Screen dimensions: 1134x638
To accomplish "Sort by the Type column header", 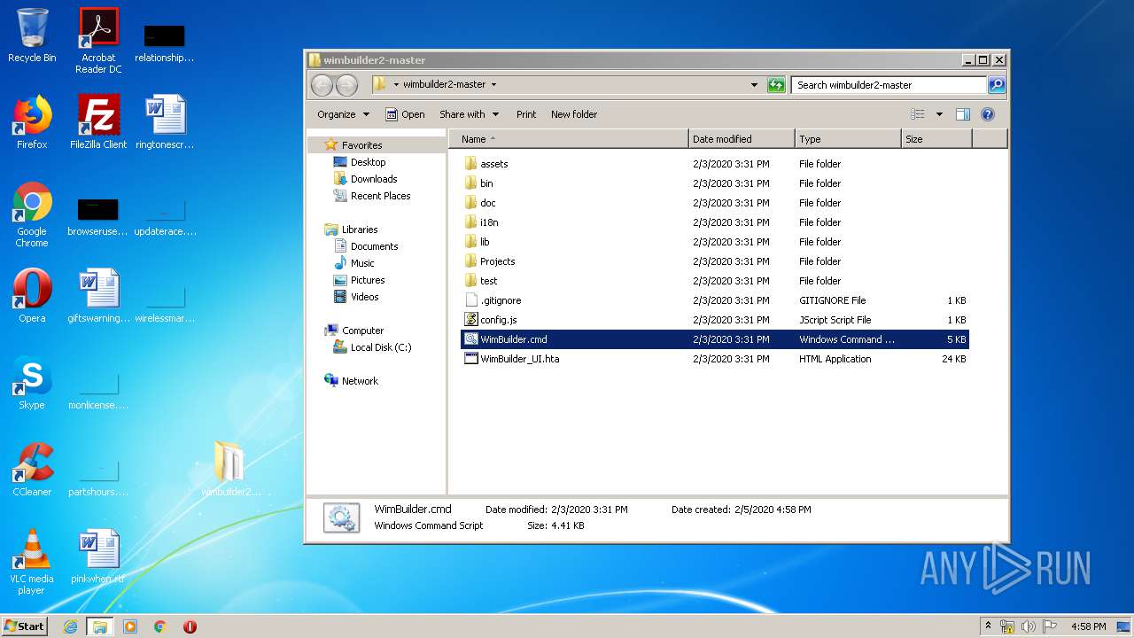I will 848,139.
